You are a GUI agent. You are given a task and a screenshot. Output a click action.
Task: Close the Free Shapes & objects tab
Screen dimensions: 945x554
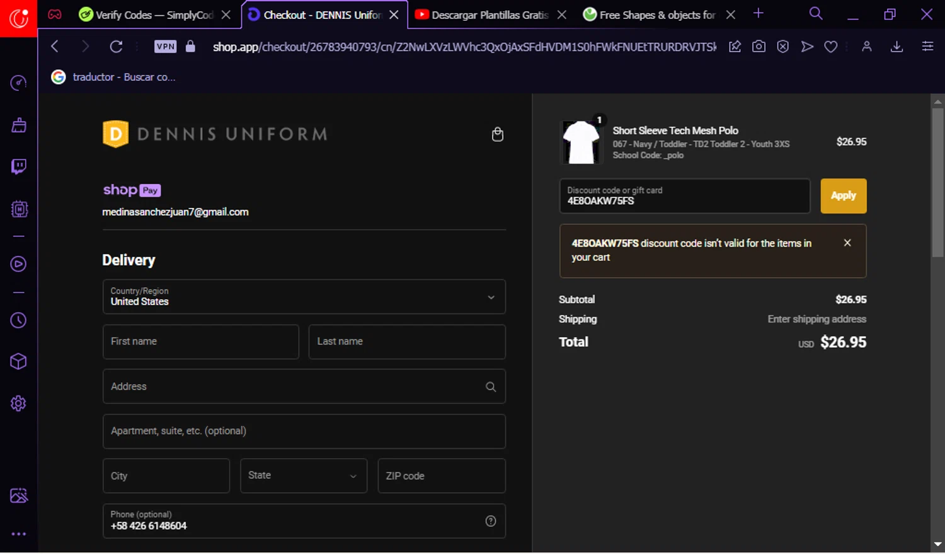click(x=731, y=14)
